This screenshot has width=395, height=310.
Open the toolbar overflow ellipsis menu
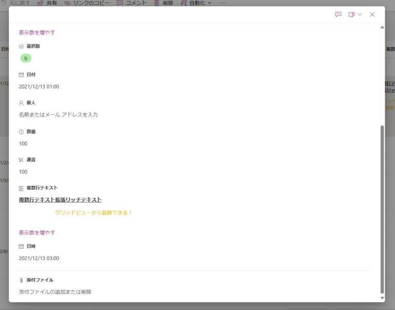(x=222, y=3)
